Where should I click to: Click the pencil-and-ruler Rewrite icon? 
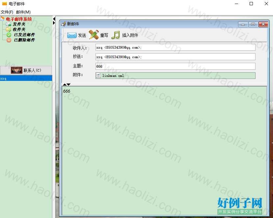(94, 35)
